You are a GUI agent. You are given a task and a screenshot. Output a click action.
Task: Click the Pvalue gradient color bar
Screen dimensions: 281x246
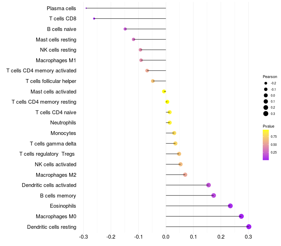[x=266, y=145]
